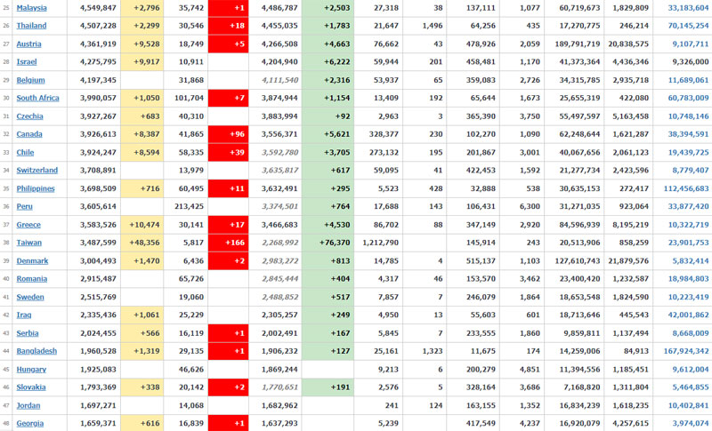Open Philippines population link 112,456,683
Viewport: 712px width, 431px height.
coord(686,188)
